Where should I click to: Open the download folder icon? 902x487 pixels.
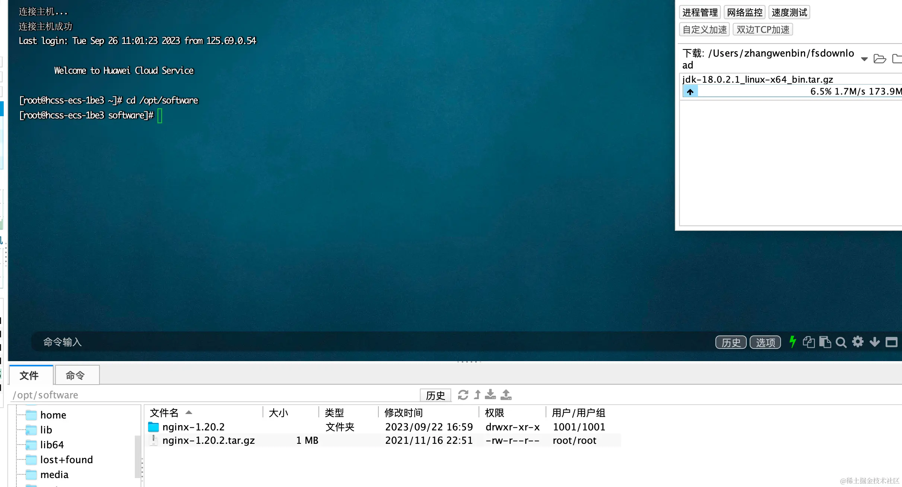coord(880,59)
